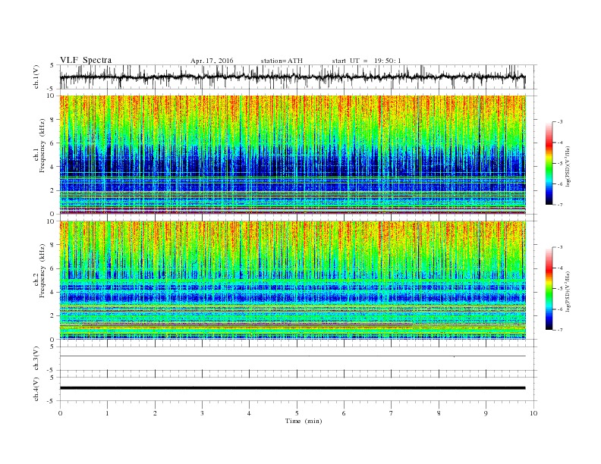Click the ch.4 thick black trace

(x=292, y=388)
